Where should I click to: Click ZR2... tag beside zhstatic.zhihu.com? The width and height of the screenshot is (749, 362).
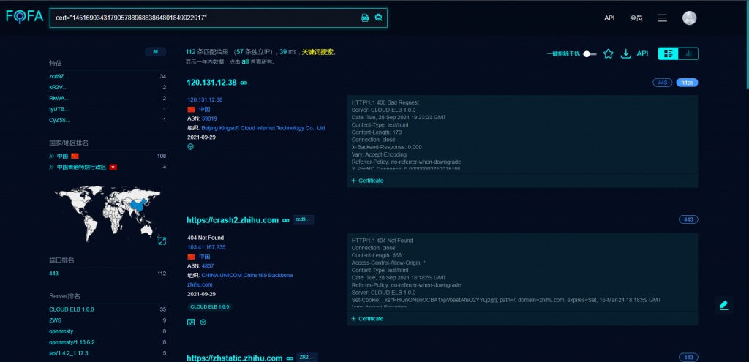[x=307, y=357]
